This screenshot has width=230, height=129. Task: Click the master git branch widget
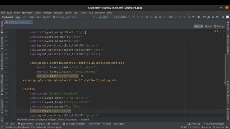[x=219, y=128]
